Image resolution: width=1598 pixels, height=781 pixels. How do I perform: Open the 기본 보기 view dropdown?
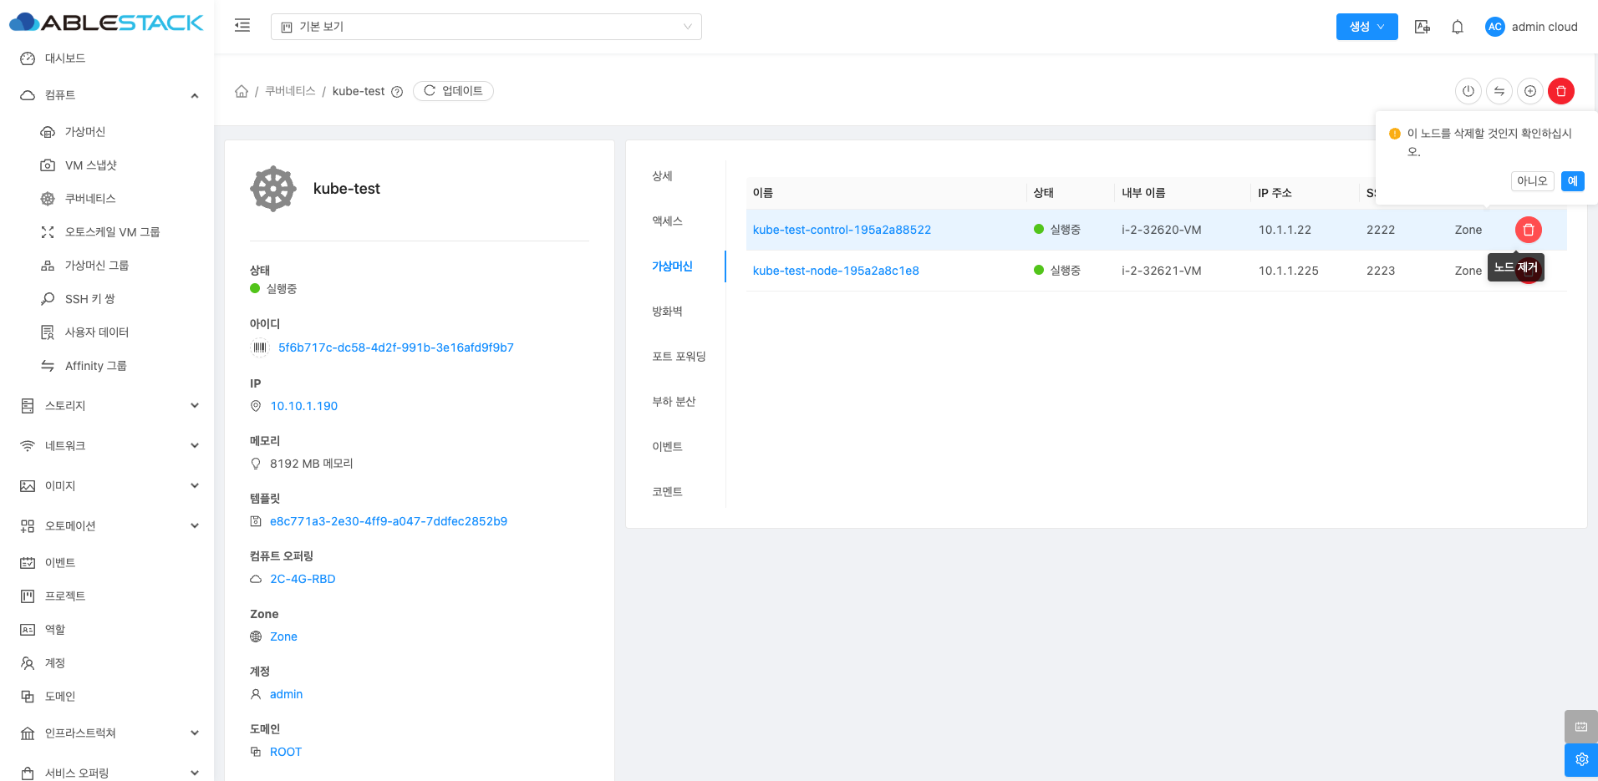486,27
